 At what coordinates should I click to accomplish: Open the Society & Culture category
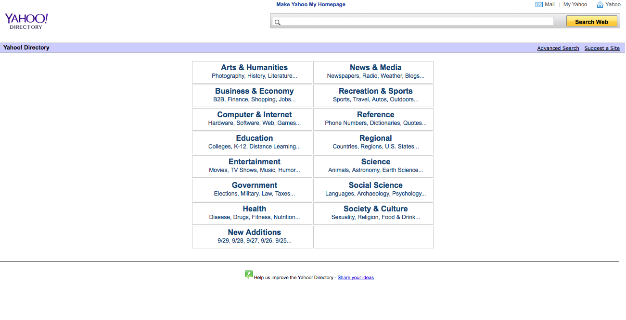pyautogui.click(x=375, y=209)
